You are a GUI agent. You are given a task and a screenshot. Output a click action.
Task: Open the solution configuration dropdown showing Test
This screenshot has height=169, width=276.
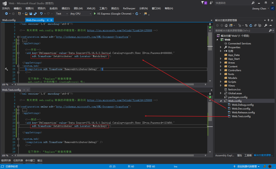click(x=62, y=14)
